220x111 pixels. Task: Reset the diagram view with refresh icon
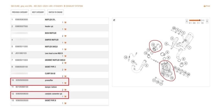[x=114, y=20]
